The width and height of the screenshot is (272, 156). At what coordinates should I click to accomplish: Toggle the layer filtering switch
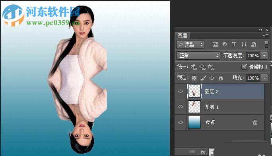266,45
